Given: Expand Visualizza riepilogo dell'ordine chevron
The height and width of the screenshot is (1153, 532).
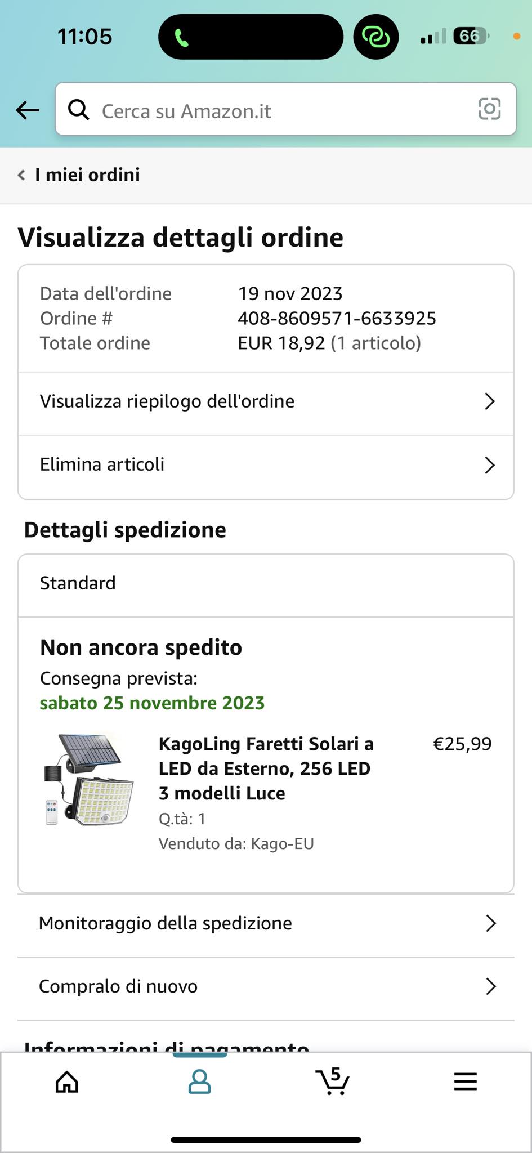Looking at the screenshot, I should click(x=489, y=401).
